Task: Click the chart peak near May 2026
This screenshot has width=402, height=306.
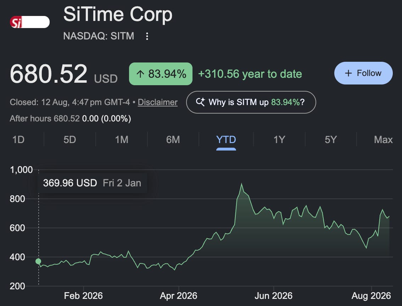Action: tap(241, 184)
